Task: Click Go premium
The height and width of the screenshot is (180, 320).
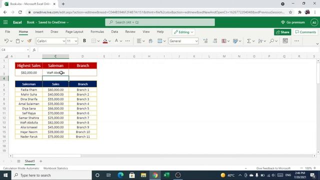Action: (x=293, y=22)
